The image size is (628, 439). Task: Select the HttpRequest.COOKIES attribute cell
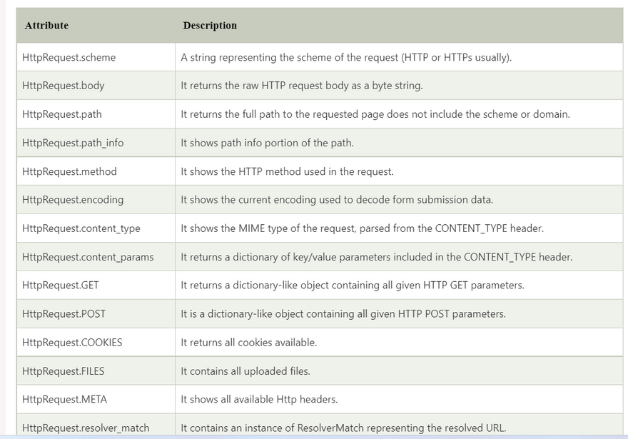tap(72, 343)
